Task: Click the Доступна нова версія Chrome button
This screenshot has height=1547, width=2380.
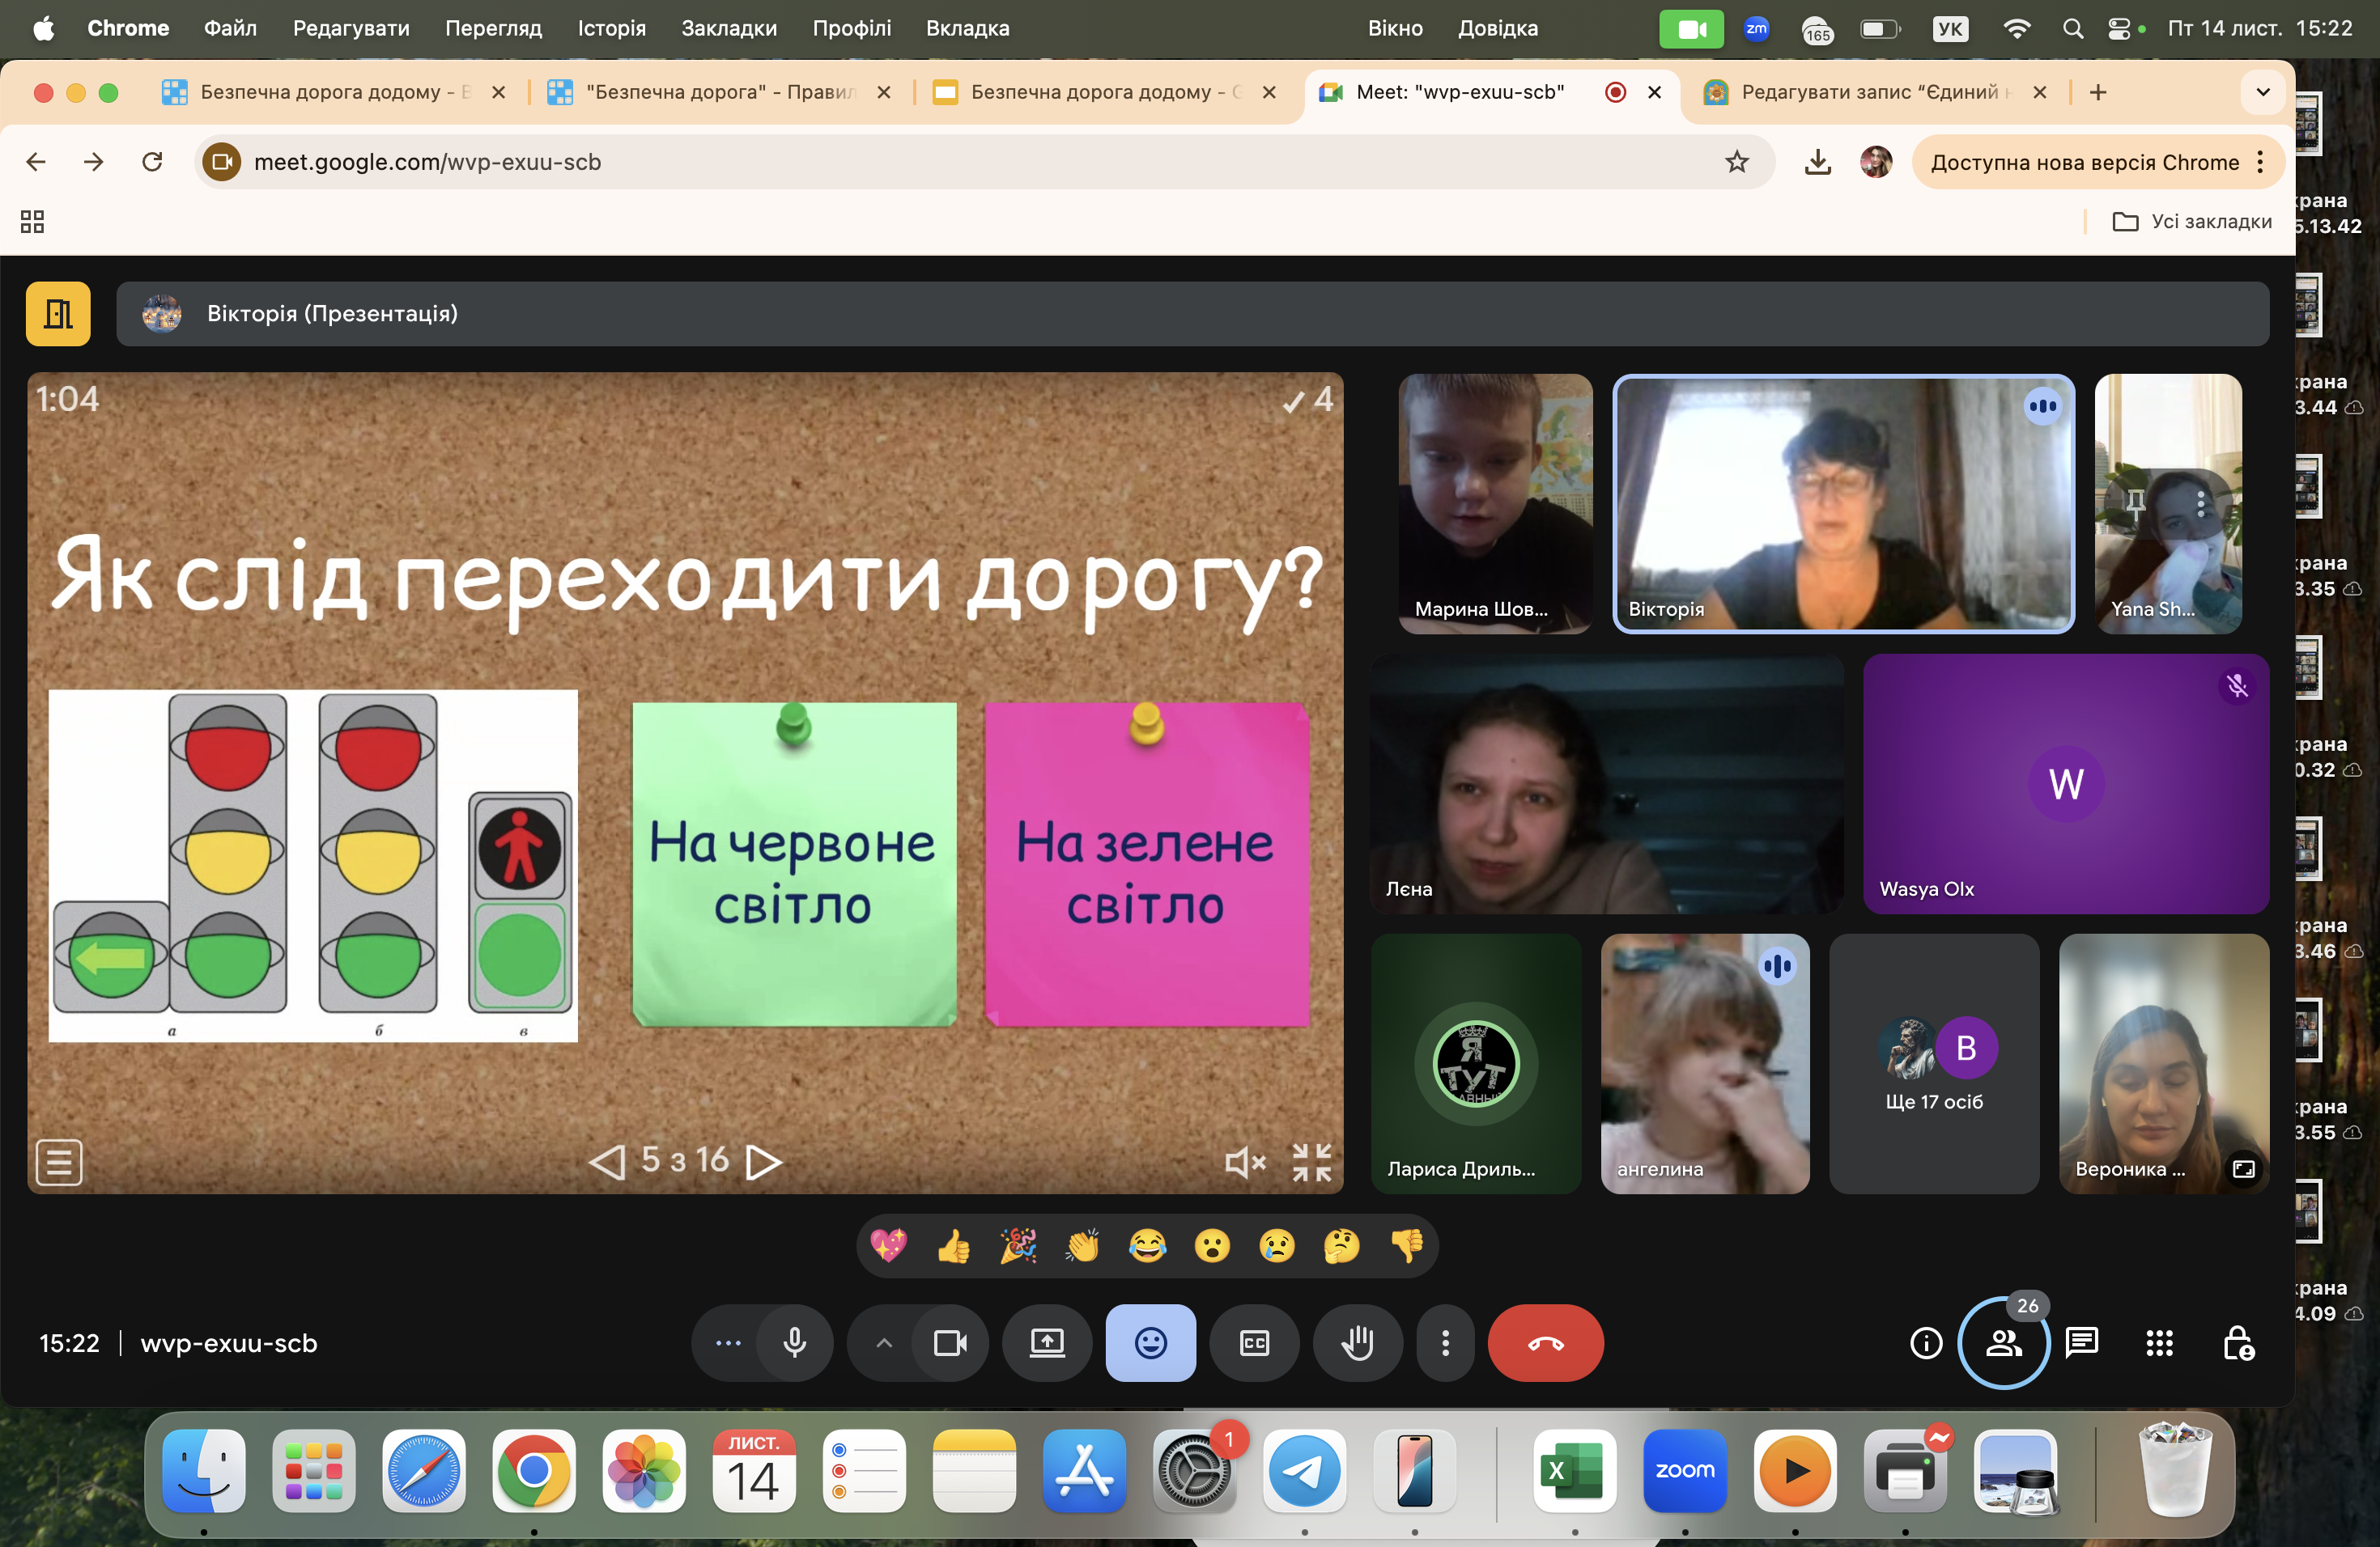Action: [x=2084, y=162]
